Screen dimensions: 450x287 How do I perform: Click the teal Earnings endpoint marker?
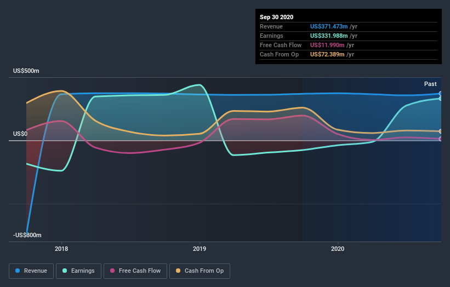[441, 99]
